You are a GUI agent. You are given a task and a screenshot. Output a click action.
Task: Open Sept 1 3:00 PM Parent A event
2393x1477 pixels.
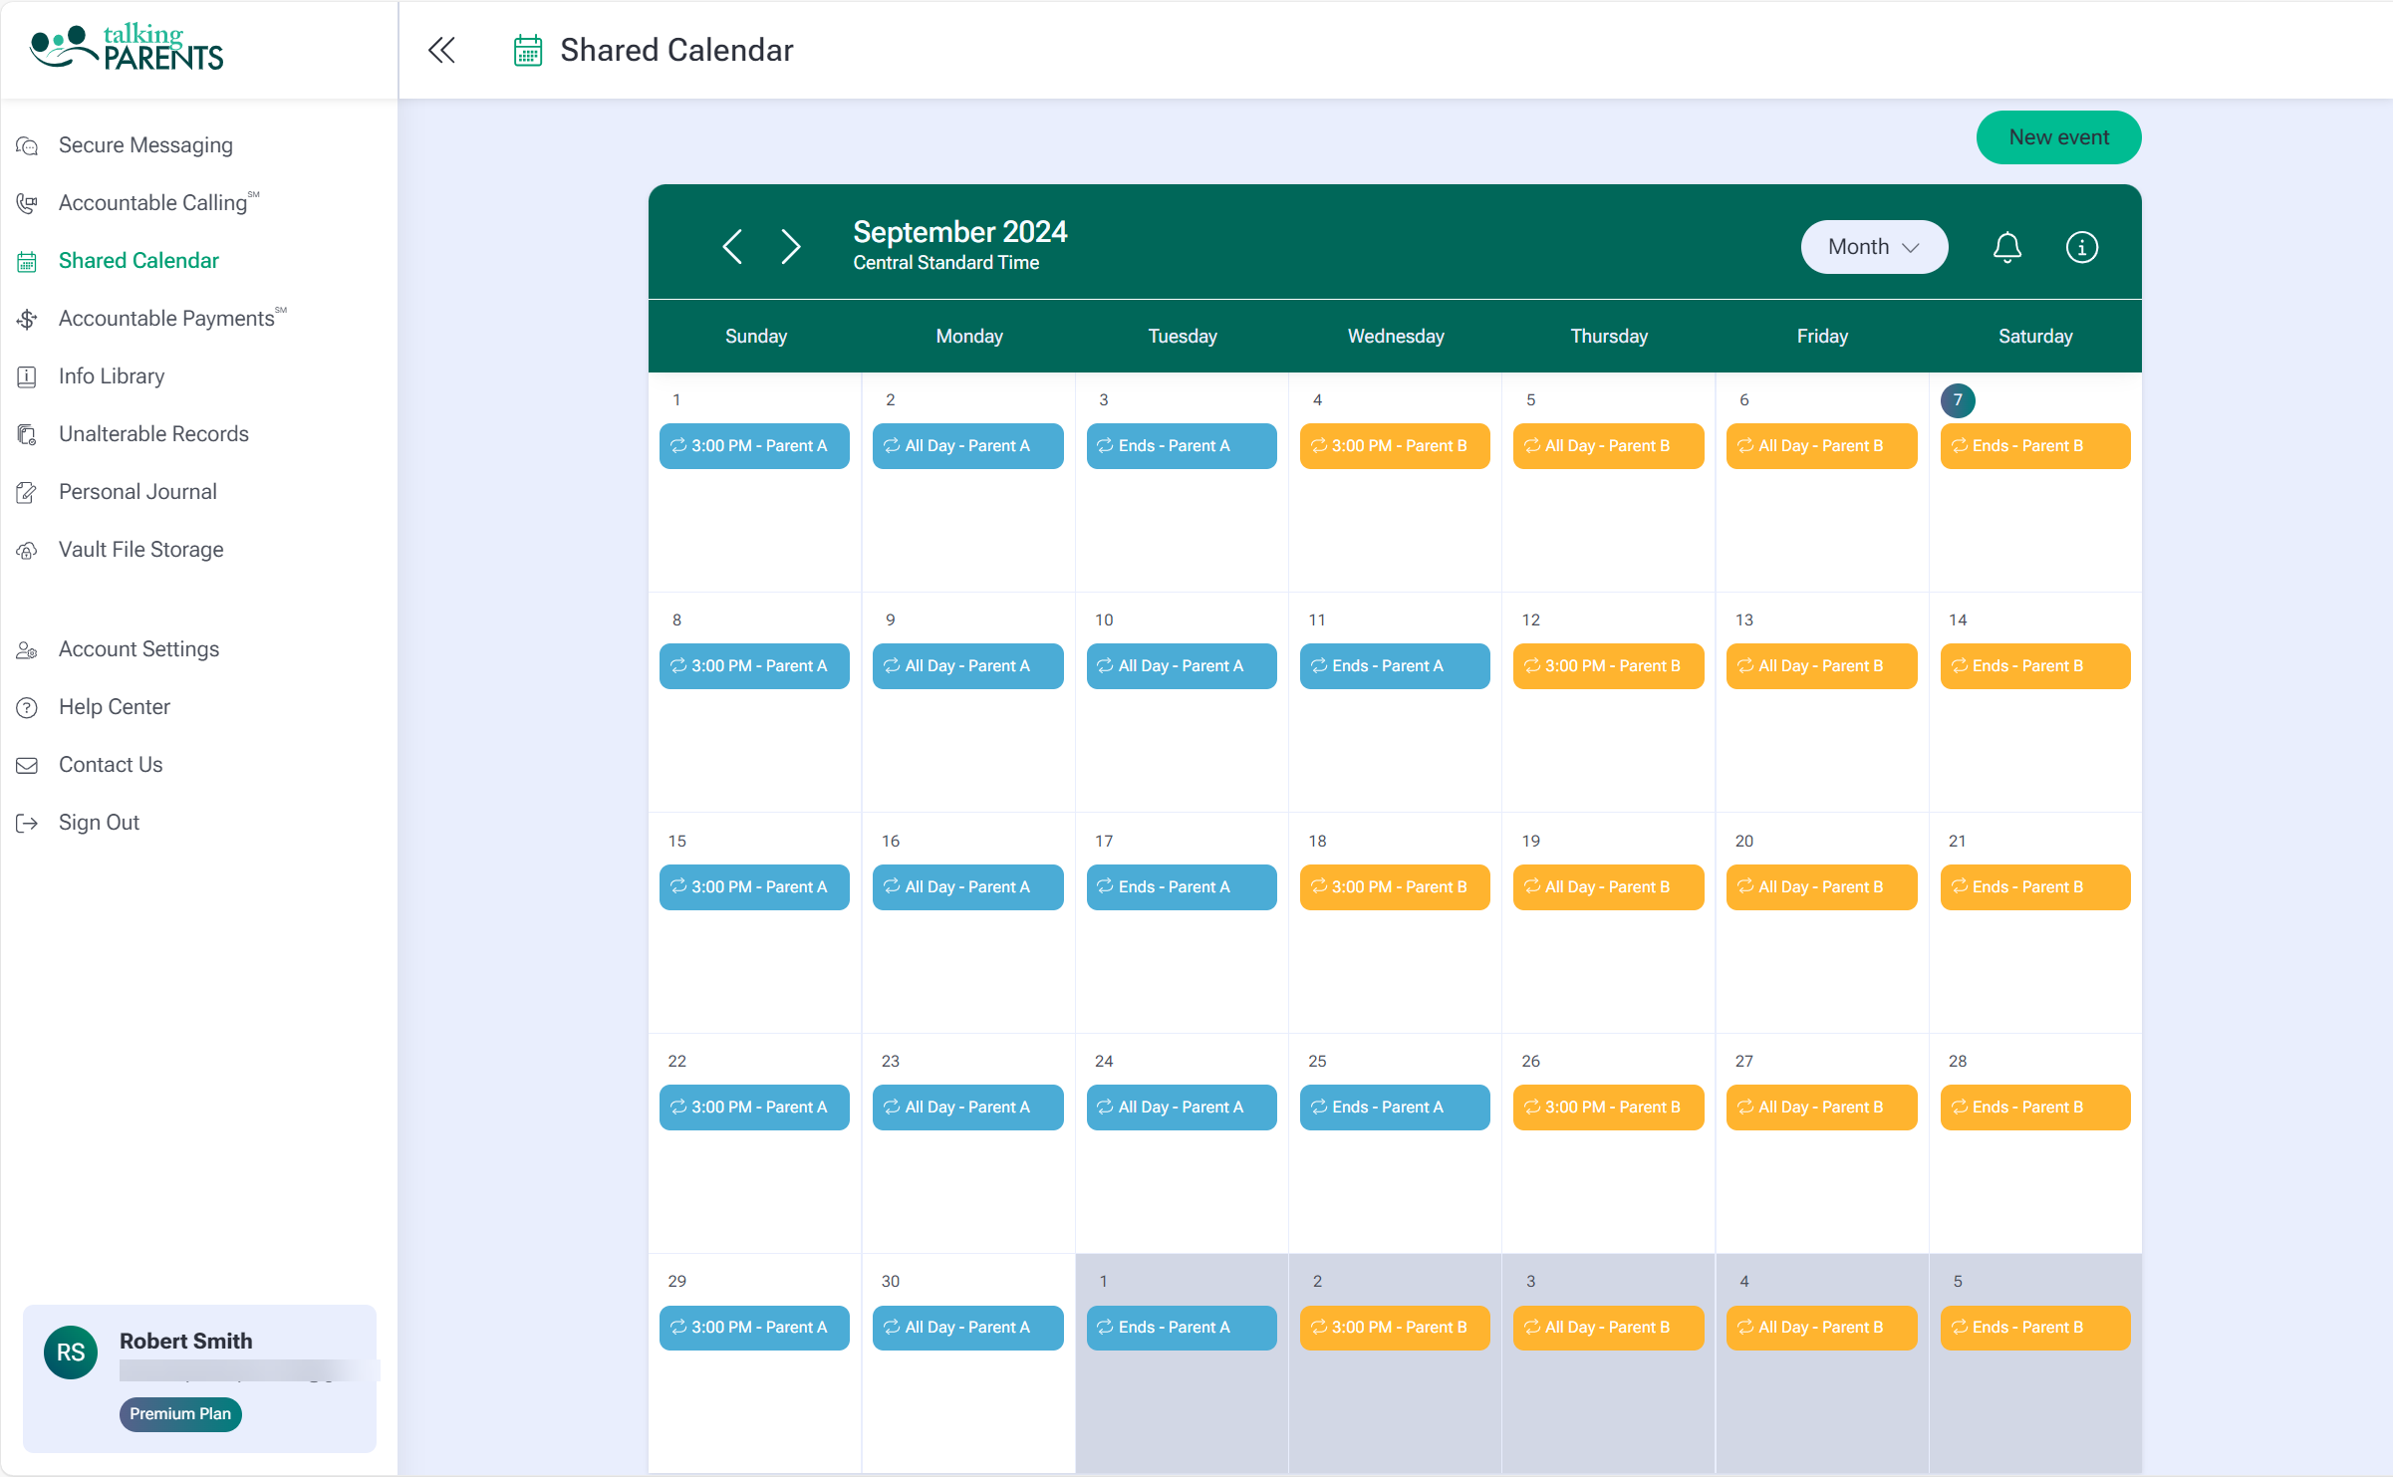pos(754,446)
